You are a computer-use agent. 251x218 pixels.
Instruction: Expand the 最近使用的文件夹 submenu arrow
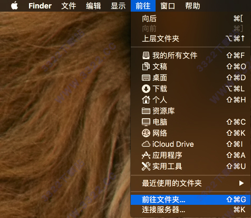pos(242,183)
